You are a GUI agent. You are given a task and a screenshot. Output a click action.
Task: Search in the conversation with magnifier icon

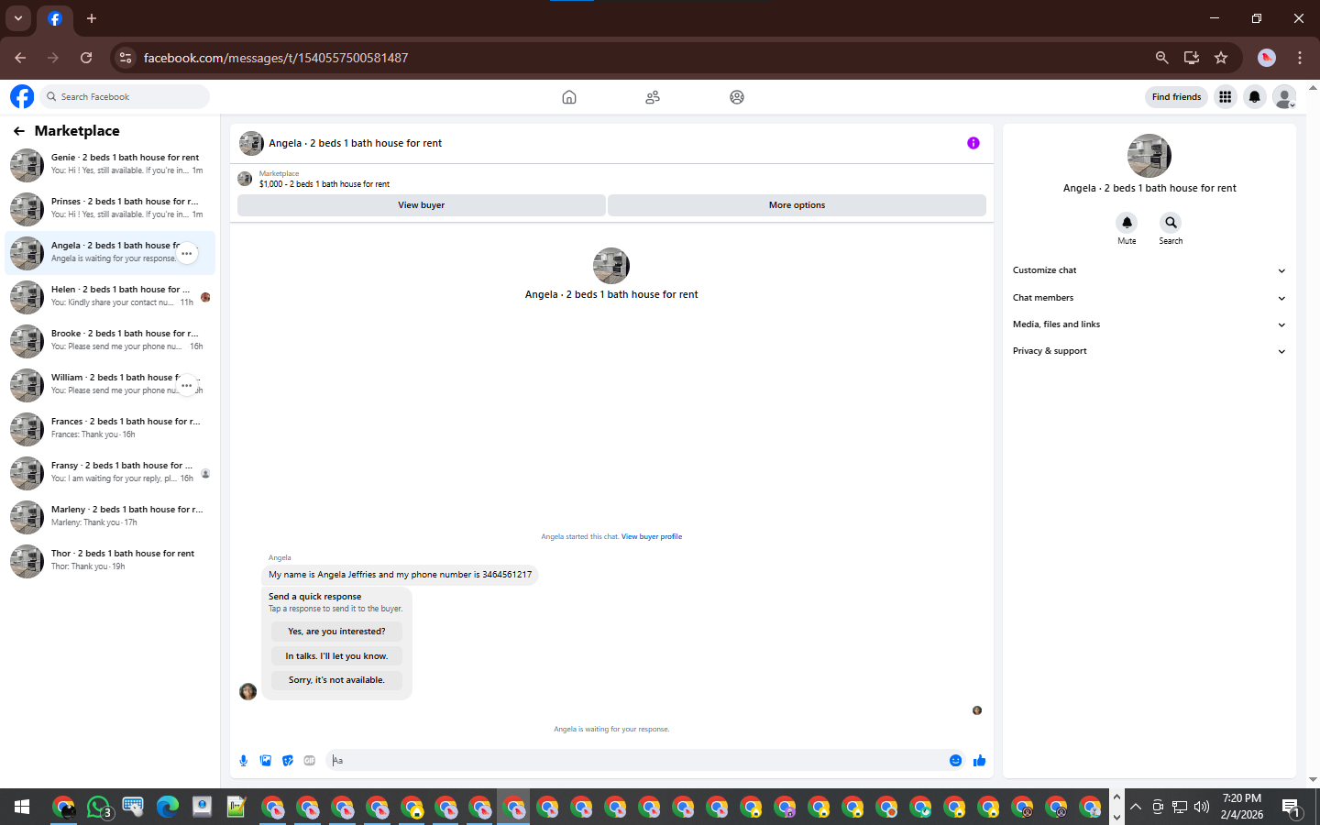click(1171, 223)
